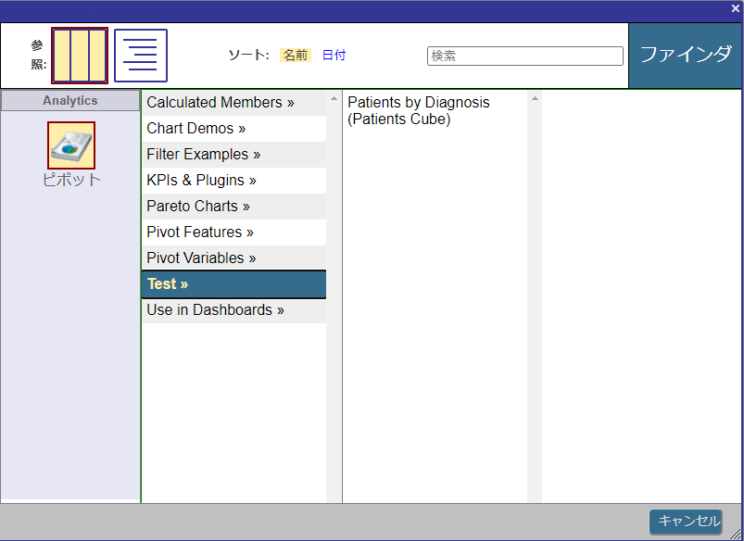Viewport: 744px width, 541px height.
Task: Select the columns view icon
Action: point(80,56)
